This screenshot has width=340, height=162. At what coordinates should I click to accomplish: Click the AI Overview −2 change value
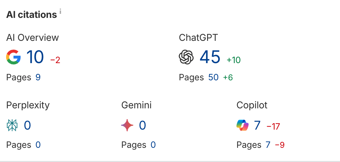55,60
